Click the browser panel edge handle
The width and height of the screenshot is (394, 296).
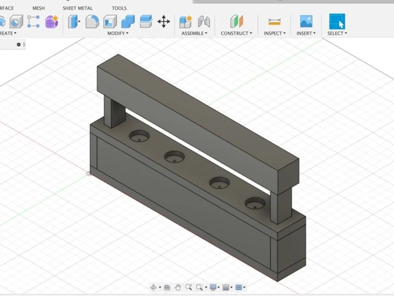(x=24, y=44)
